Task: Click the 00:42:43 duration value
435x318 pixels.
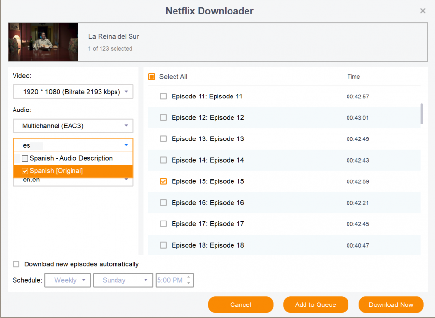Action: pyautogui.click(x=358, y=160)
